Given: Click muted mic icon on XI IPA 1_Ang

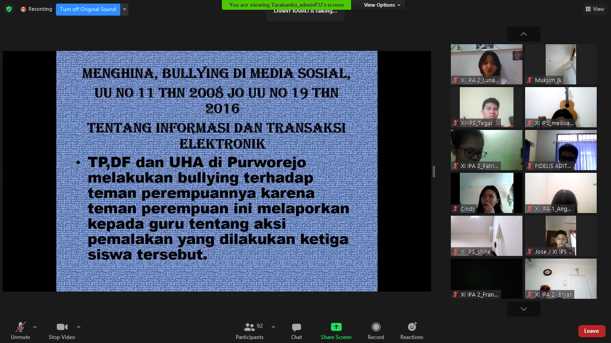Looking at the screenshot, I should point(530,209).
